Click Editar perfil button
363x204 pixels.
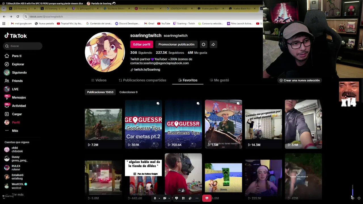click(x=142, y=44)
